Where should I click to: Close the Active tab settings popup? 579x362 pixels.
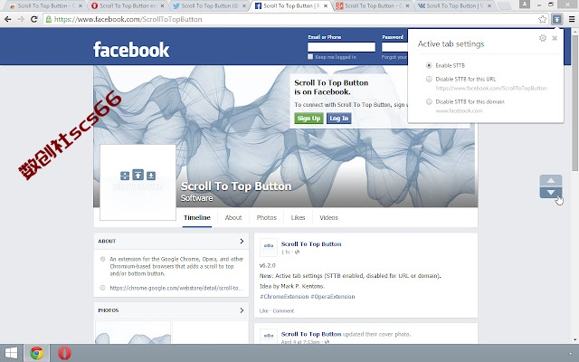pos(555,38)
